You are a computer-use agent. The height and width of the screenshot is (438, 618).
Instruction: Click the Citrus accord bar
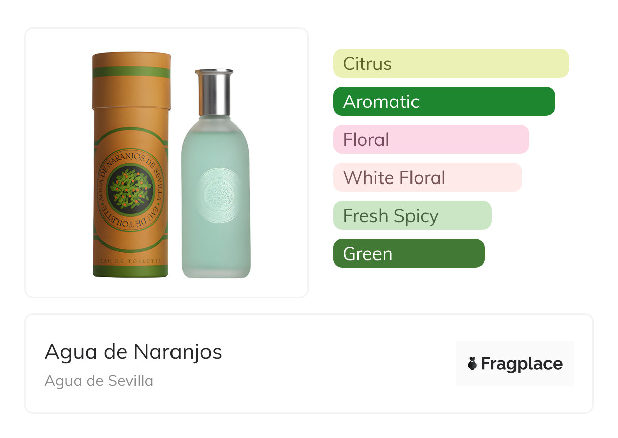click(x=451, y=63)
